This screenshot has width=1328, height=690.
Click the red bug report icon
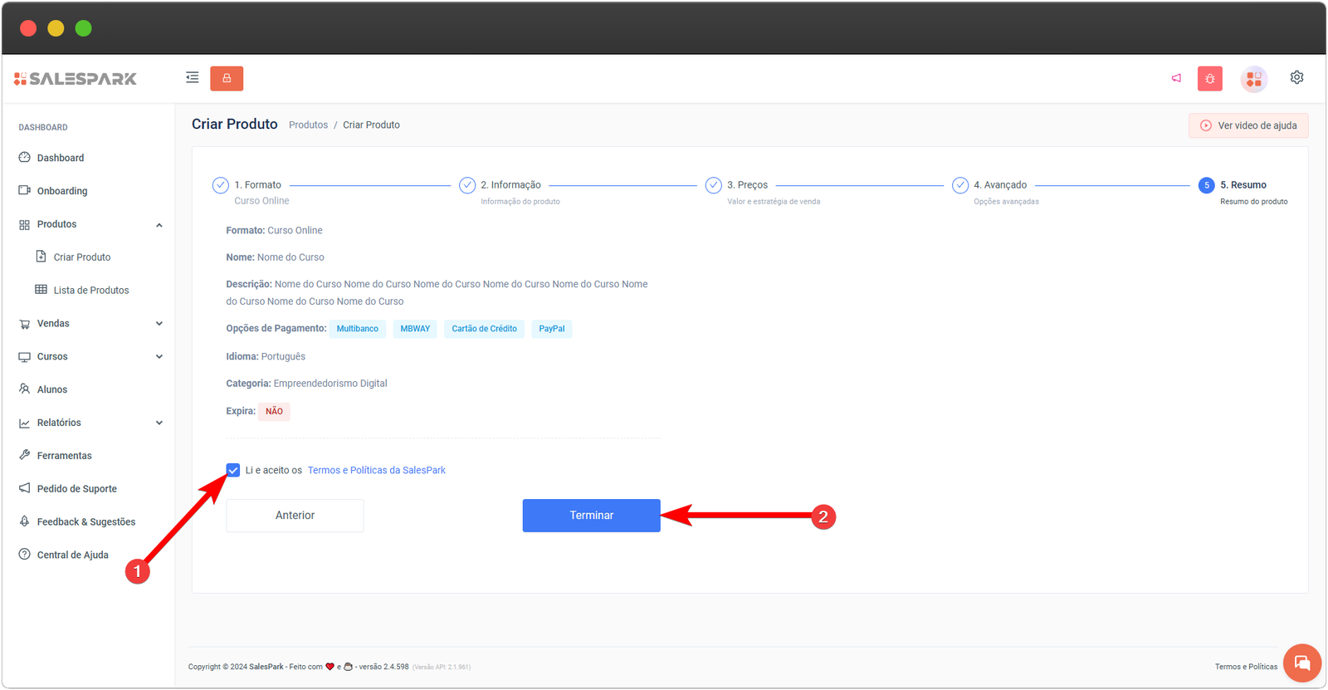[1209, 79]
